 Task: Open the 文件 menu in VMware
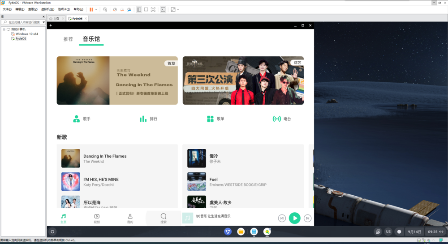coord(7,9)
